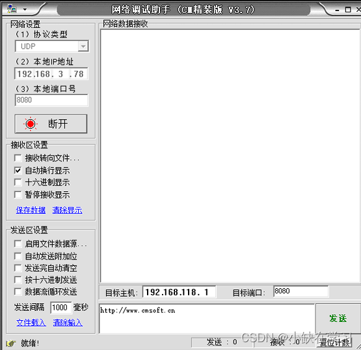Expand the UDP protocol type dropdown
Screen dimensions: 361x350
83,46
